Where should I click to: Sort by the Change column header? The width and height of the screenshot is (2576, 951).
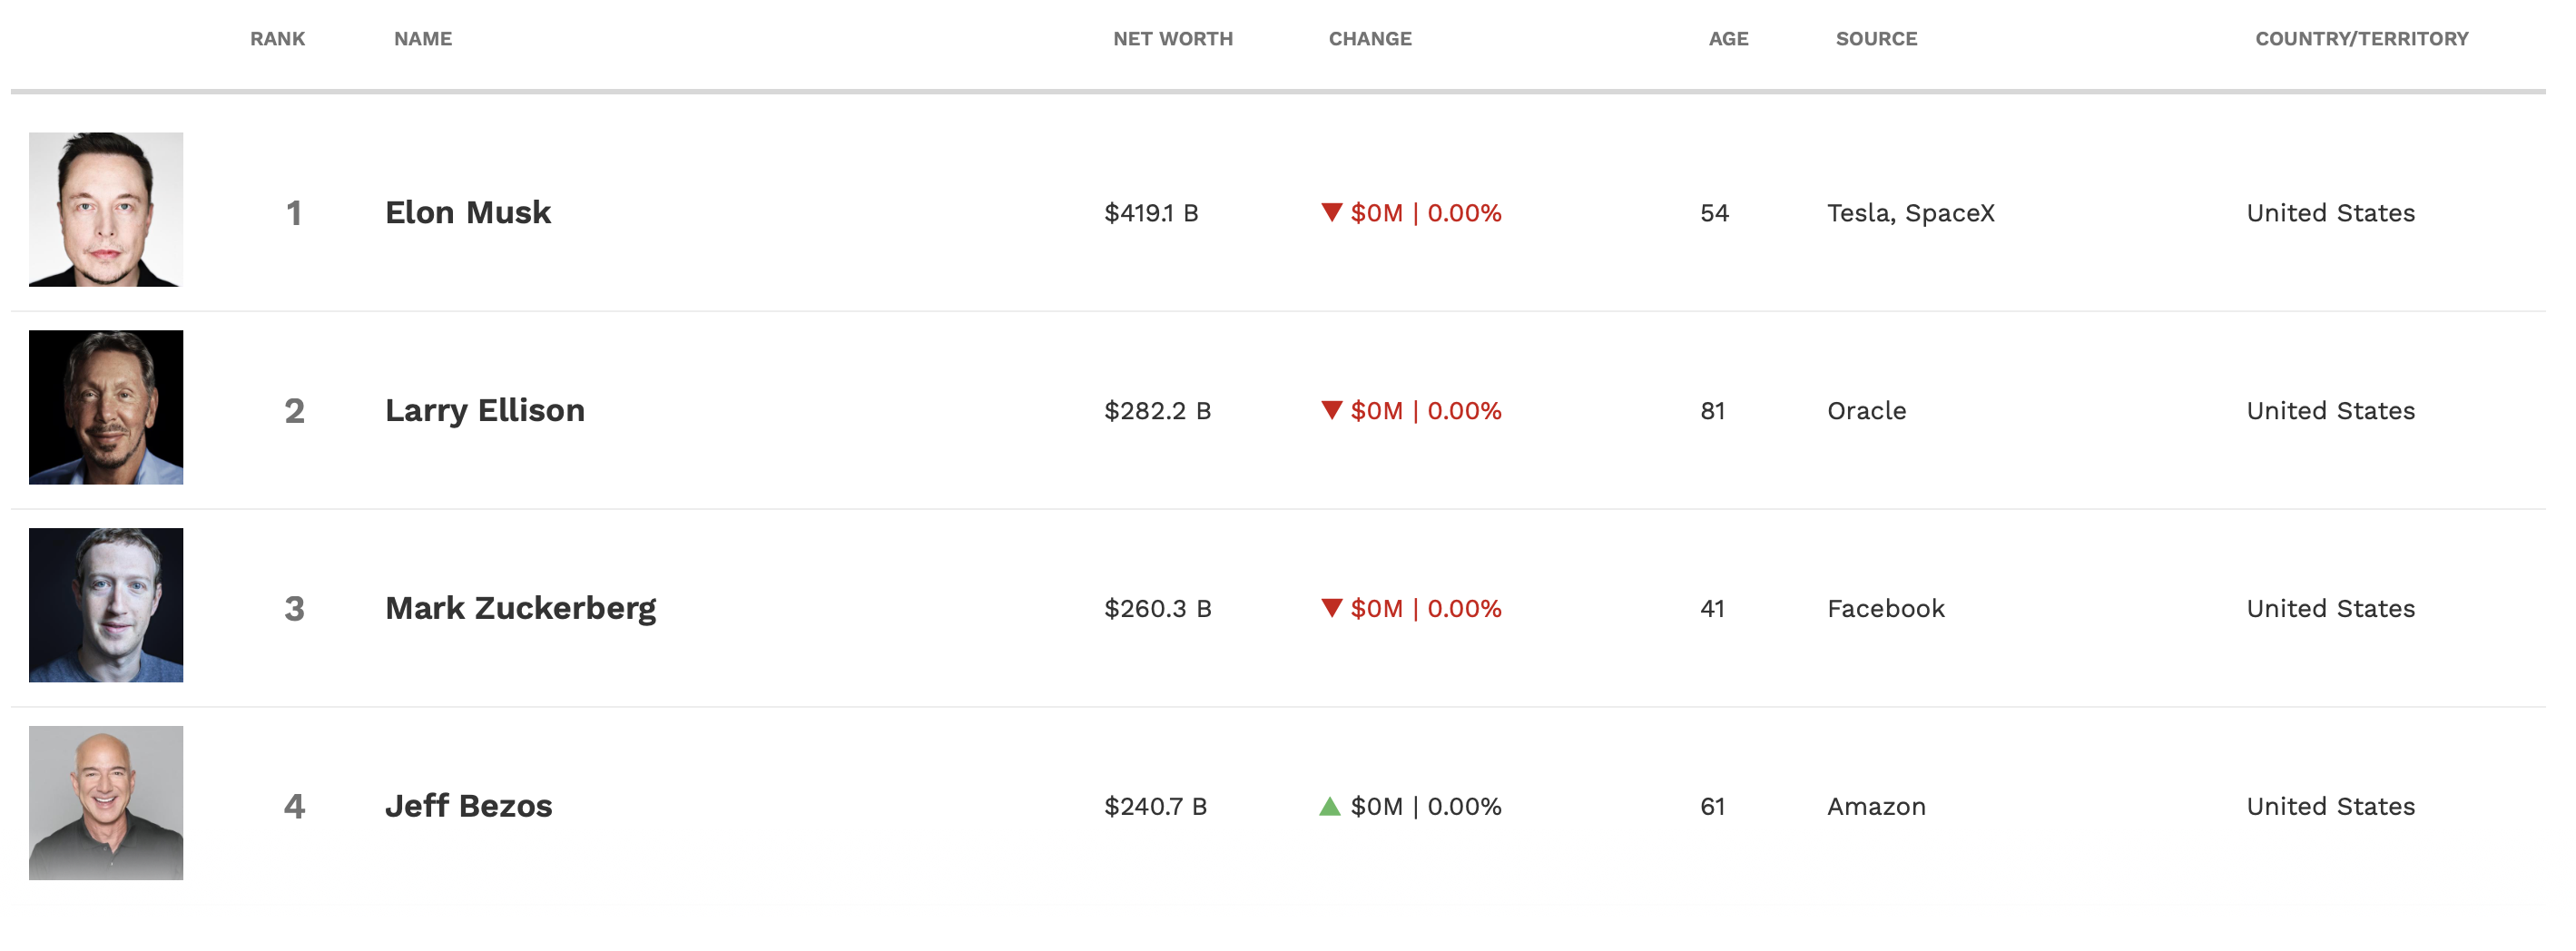[x=1370, y=39]
